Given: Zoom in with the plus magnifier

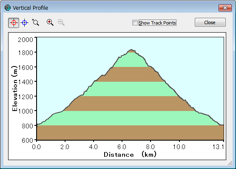Looking at the screenshot, I should [x=50, y=22].
